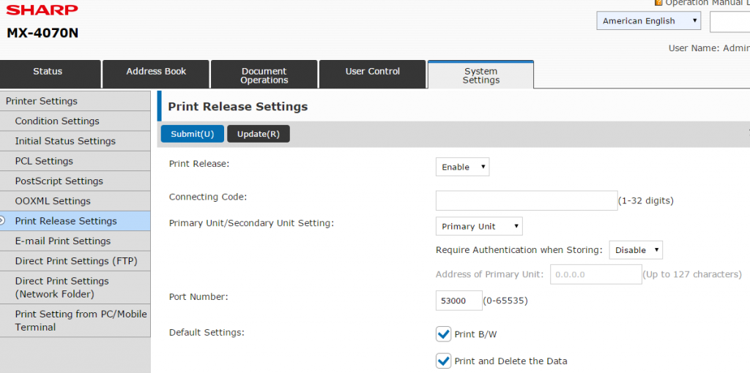The width and height of the screenshot is (750, 373).
Task: Open Require Authentication when Storing dropdown
Action: coord(635,250)
